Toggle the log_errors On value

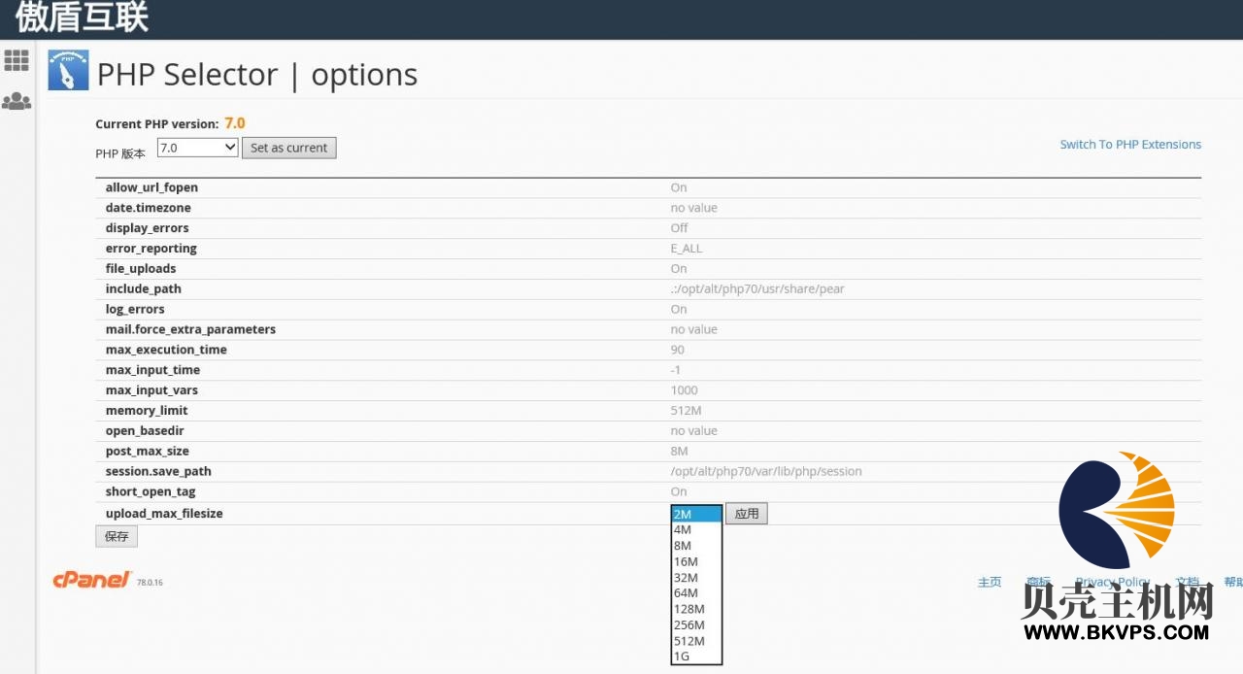(678, 309)
